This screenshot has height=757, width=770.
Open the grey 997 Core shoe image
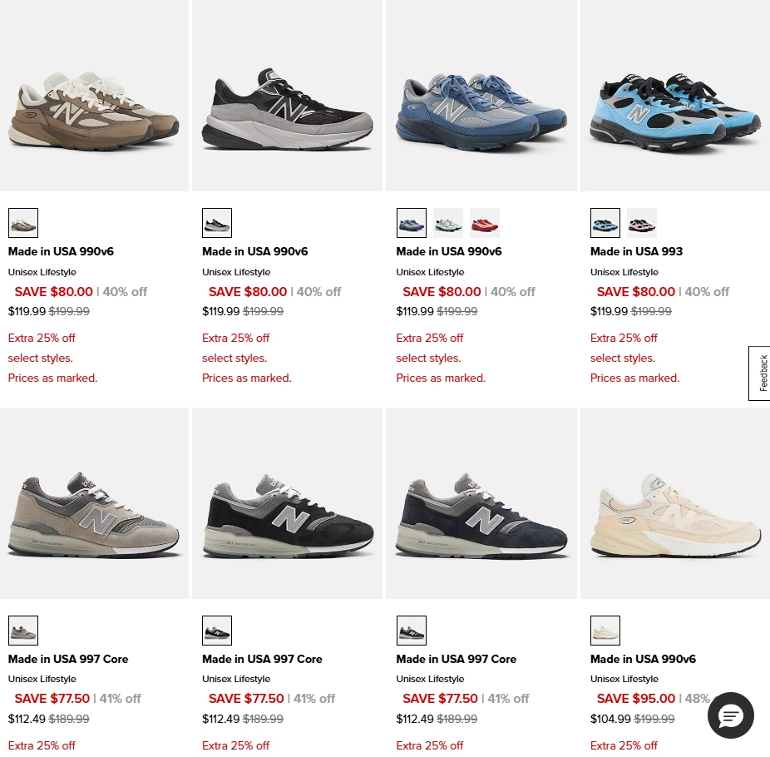click(94, 503)
